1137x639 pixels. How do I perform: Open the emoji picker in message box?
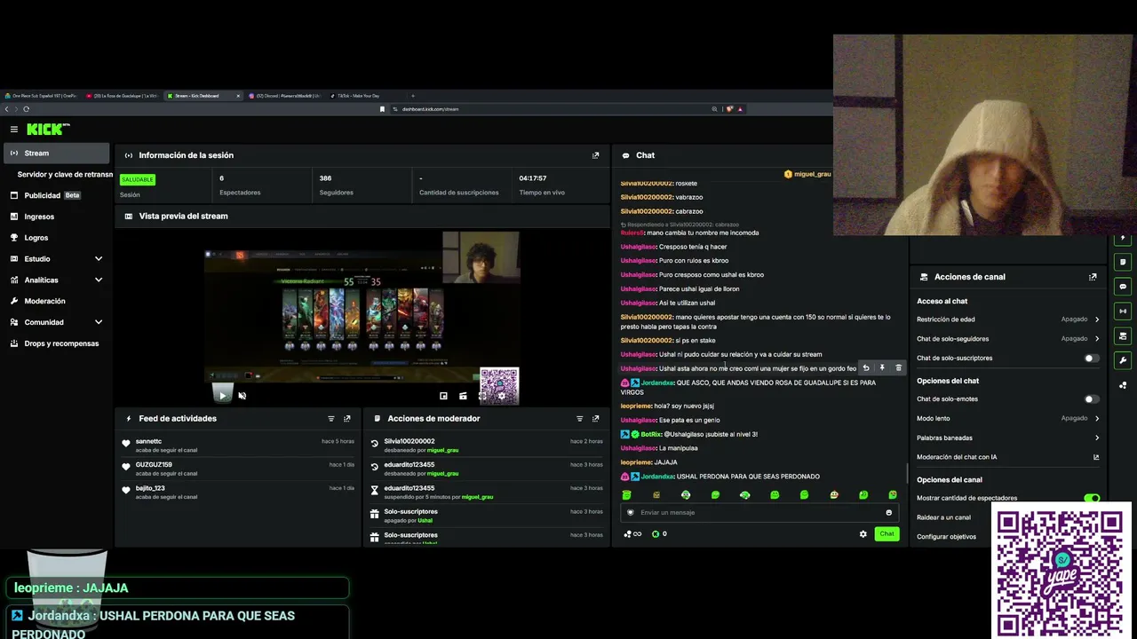888,512
